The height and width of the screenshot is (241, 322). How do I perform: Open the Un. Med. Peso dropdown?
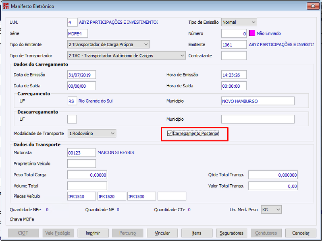[271, 210]
